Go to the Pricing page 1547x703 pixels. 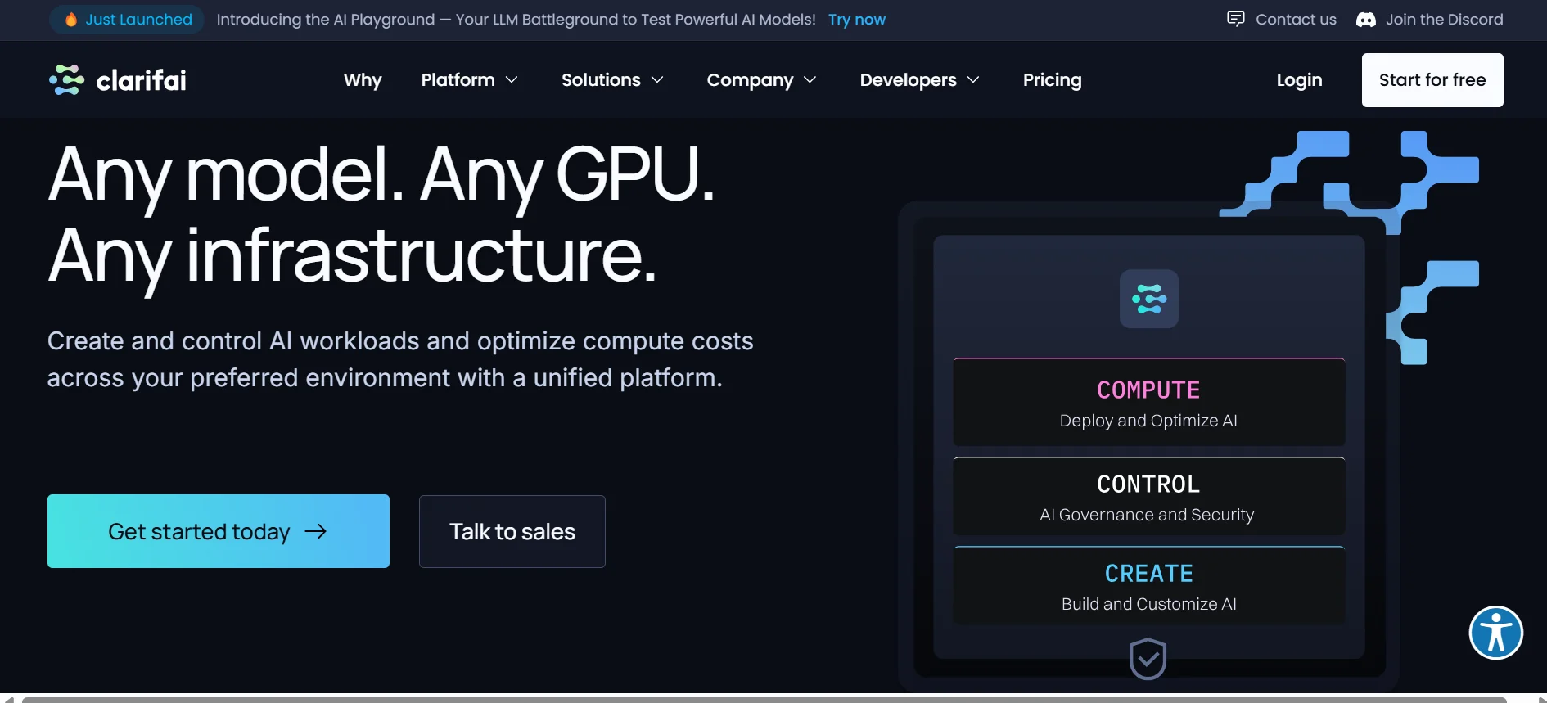(x=1052, y=80)
